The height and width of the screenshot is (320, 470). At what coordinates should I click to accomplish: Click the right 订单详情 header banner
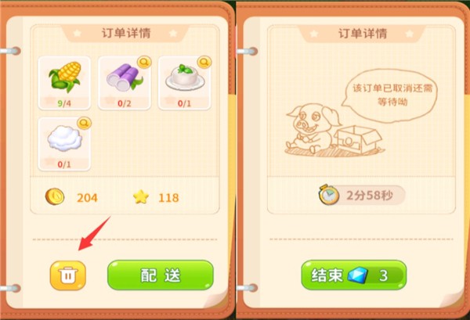(x=363, y=33)
